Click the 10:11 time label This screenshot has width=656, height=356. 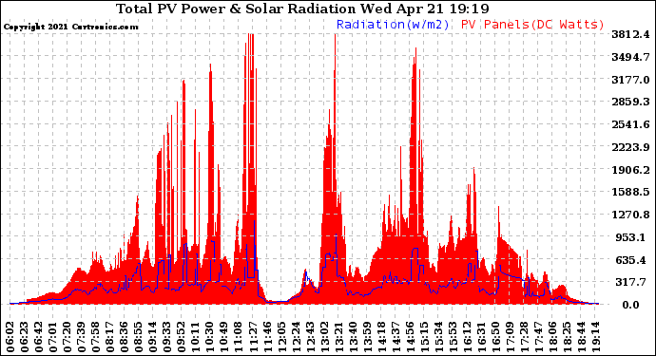point(196,336)
